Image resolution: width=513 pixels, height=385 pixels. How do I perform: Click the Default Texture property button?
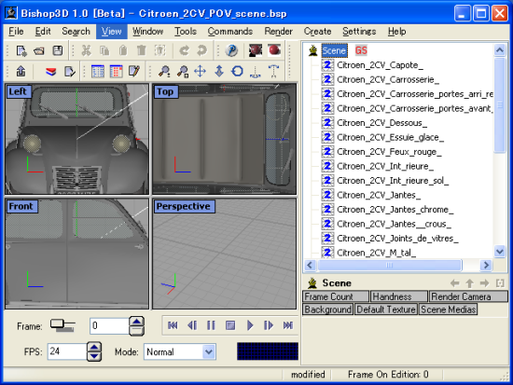[386, 309]
